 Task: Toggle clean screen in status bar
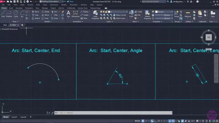pyautogui.click(x=214, y=121)
